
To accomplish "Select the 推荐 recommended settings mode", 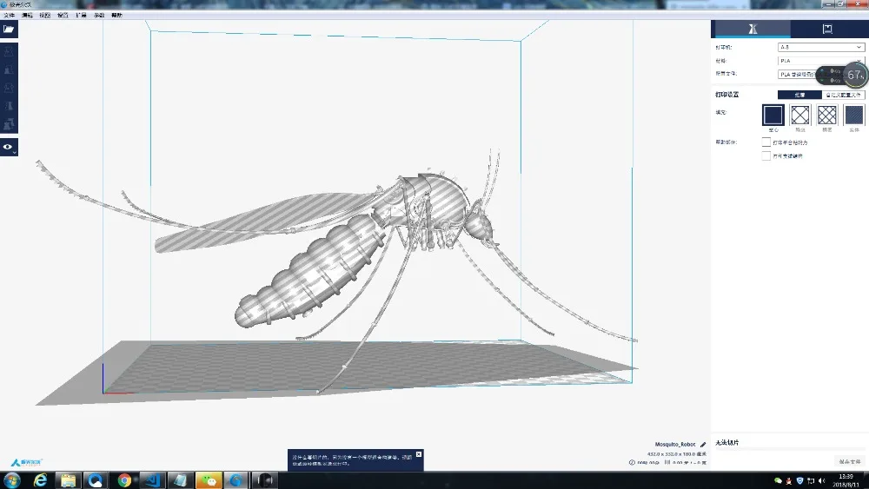I will [x=799, y=95].
